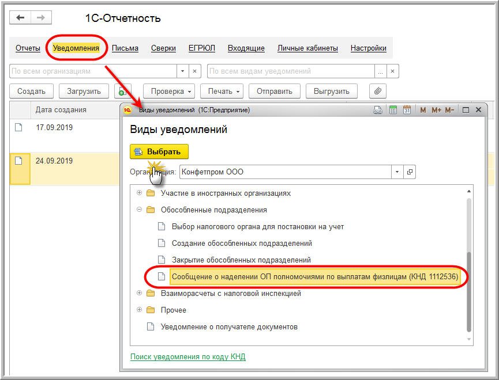Click the M+ memory icon
Image resolution: width=499 pixels, height=380 pixels.
436,110
